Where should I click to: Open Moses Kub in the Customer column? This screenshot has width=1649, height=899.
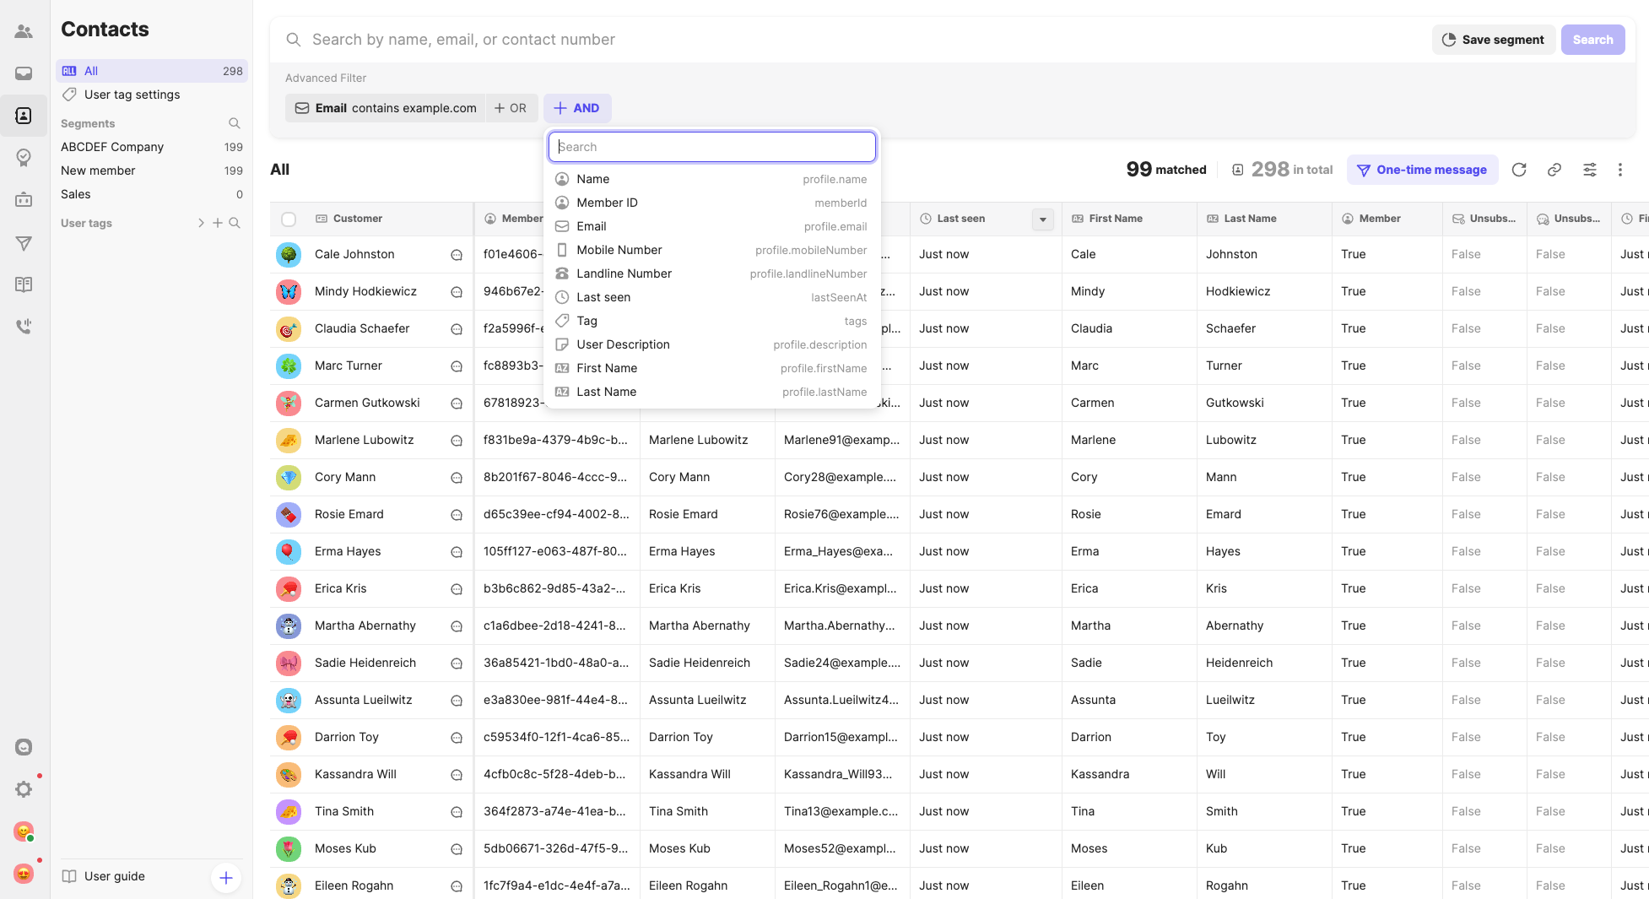[x=345, y=848]
